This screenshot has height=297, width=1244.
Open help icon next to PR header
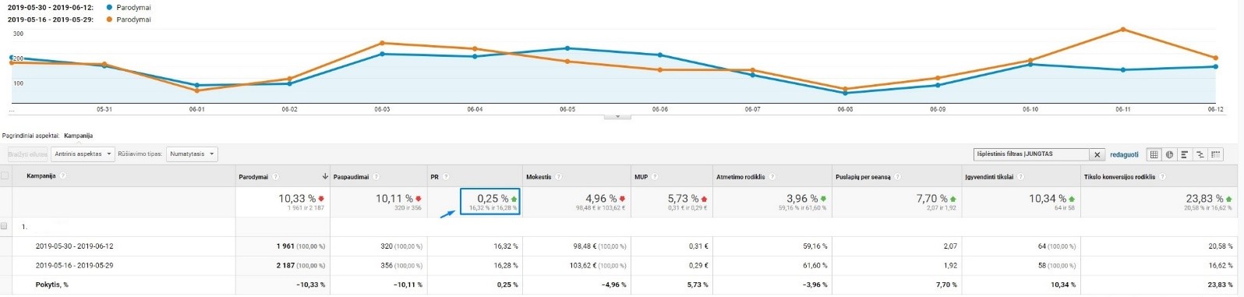(446, 177)
